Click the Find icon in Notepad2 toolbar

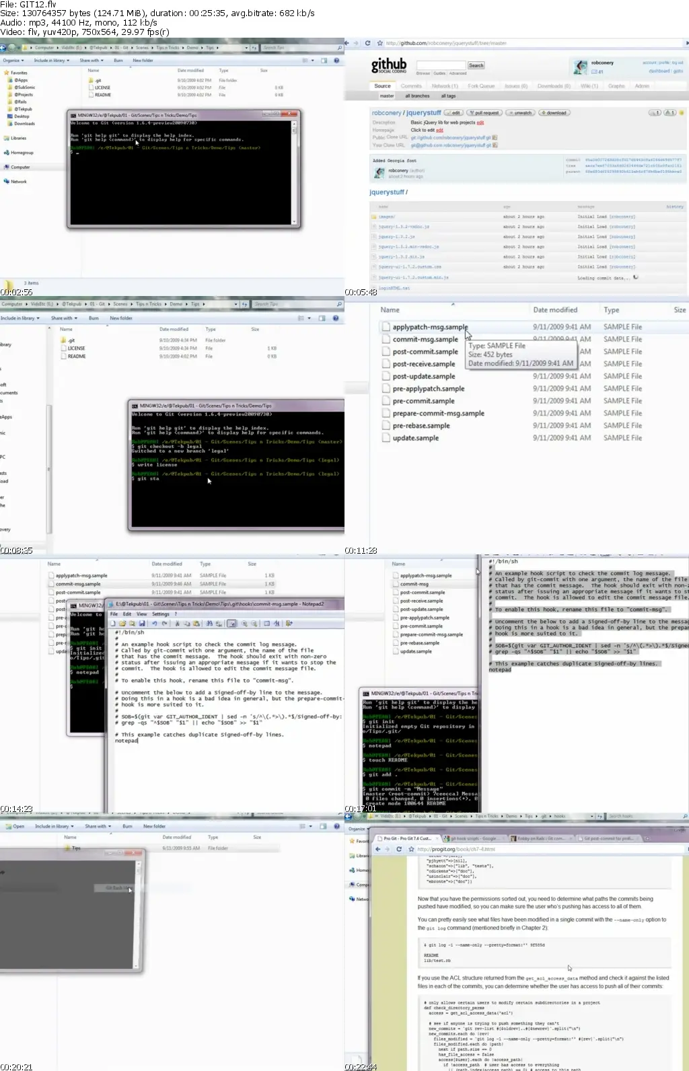point(209,624)
